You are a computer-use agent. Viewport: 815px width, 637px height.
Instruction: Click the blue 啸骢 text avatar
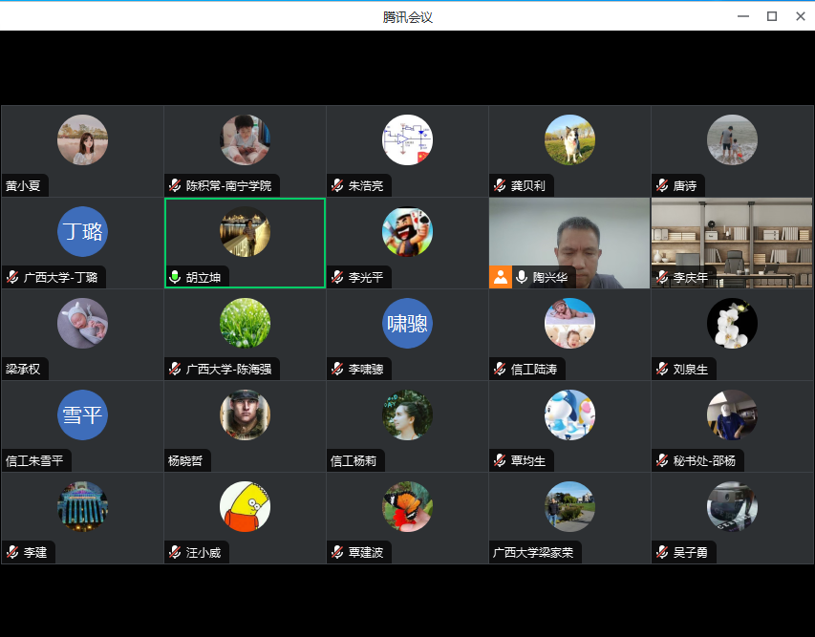407,324
